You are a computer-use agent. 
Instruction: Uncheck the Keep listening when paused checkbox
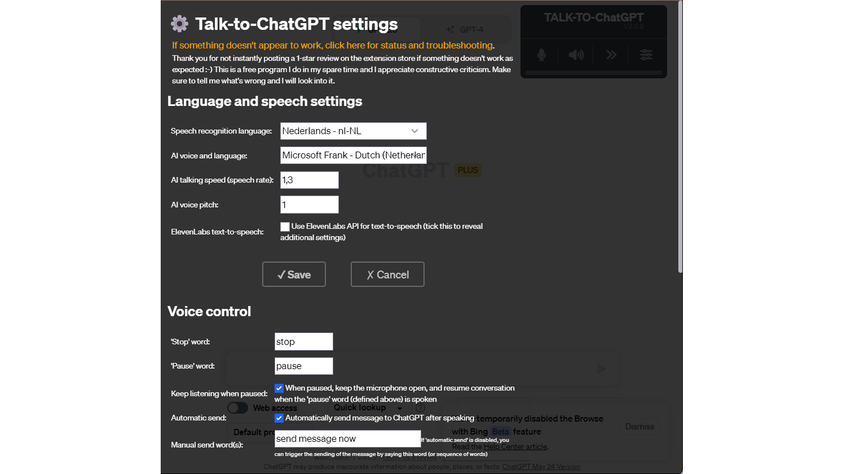(279, 388)
